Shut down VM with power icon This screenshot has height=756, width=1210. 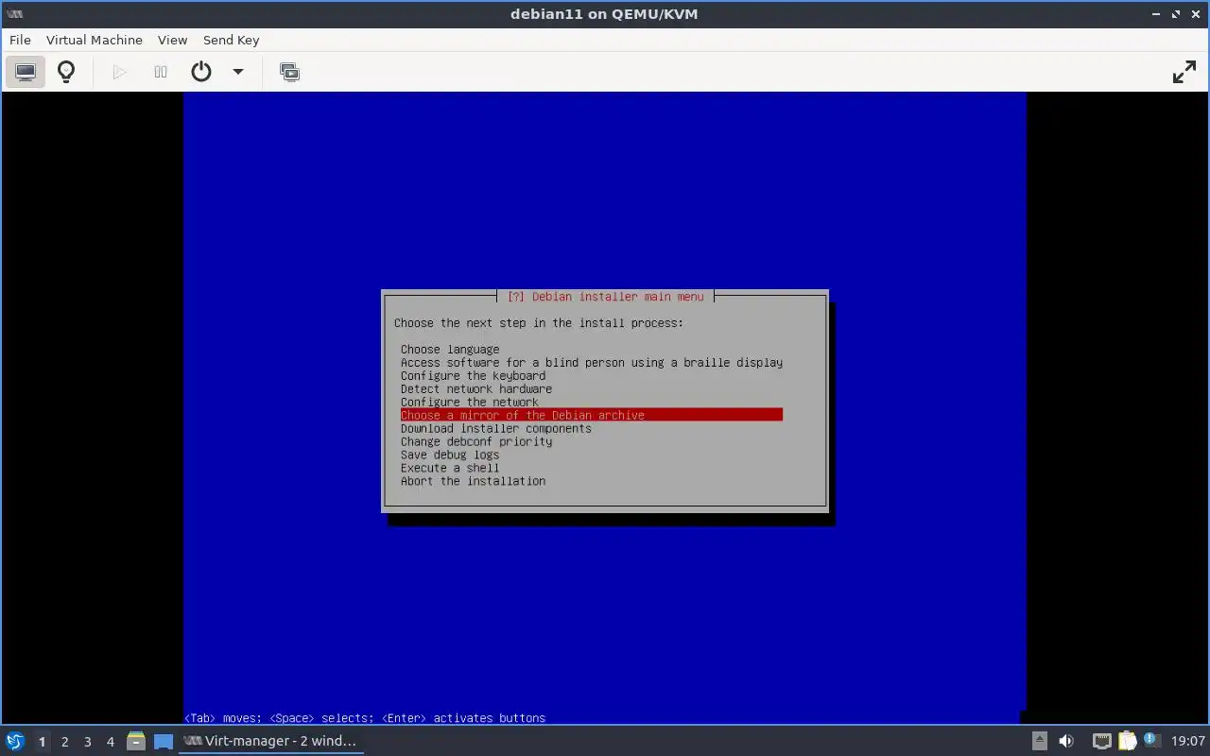(201, 72)
